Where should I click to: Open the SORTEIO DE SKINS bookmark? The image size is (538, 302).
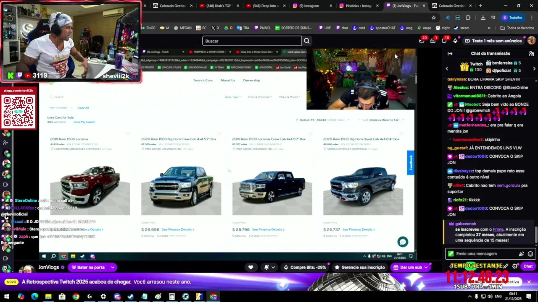[293, 28]
